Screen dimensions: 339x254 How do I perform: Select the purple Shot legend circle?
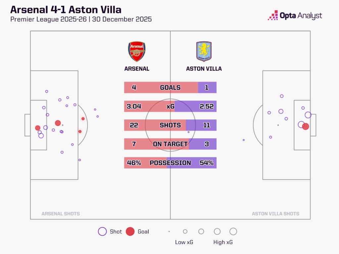102,231
